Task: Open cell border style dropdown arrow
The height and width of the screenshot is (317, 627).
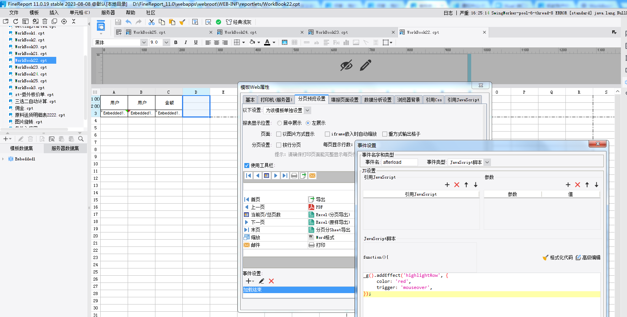Action: coord(244,42)
